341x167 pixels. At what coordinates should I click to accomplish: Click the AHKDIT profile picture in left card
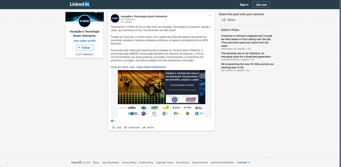click(84, 21)
